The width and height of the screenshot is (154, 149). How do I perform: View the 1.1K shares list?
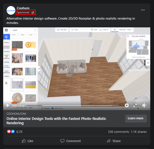[x=139, y=132]
